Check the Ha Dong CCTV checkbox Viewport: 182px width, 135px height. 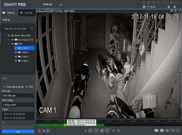point(12,40)
